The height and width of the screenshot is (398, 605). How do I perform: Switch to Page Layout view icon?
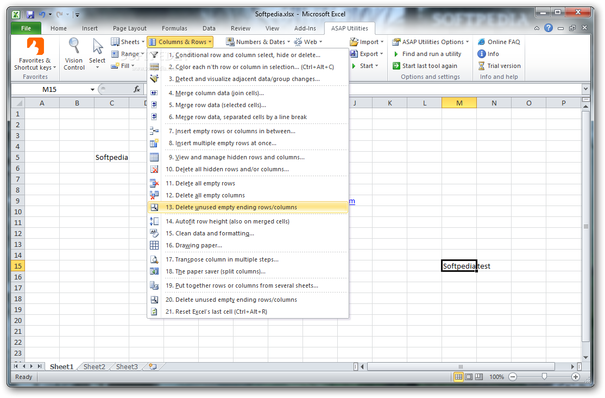pos(469,377)
